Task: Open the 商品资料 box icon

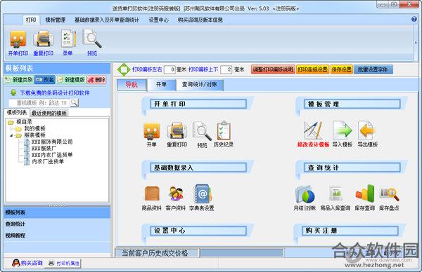Action: coord(152,198)
